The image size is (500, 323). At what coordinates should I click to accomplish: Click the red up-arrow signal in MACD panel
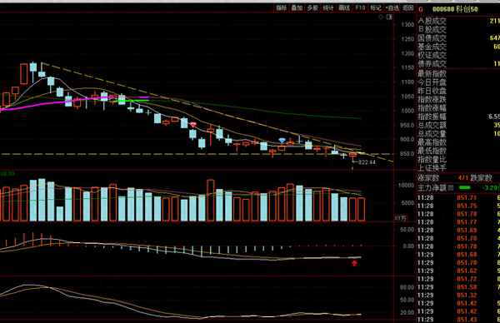click(x=354, y=263)
